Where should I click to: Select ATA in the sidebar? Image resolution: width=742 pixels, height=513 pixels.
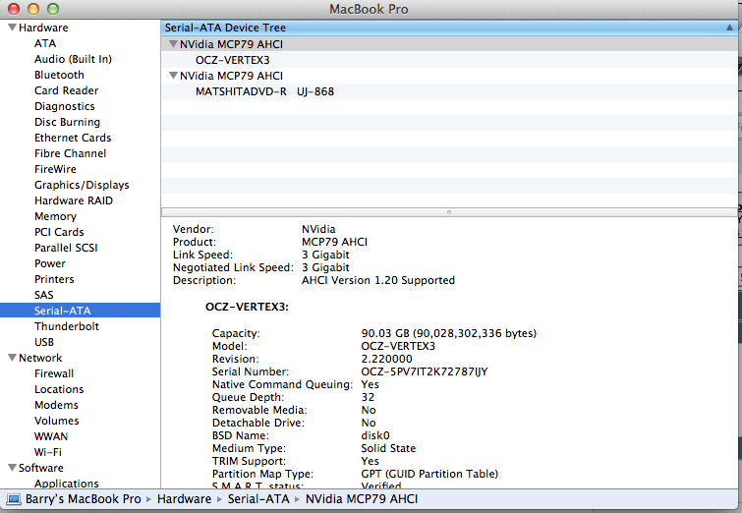click(45, 43)
